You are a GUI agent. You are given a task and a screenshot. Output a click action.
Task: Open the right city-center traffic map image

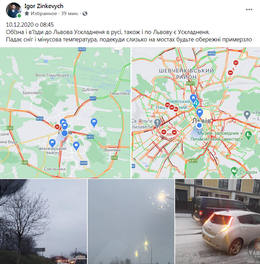(x=196, y=113)
